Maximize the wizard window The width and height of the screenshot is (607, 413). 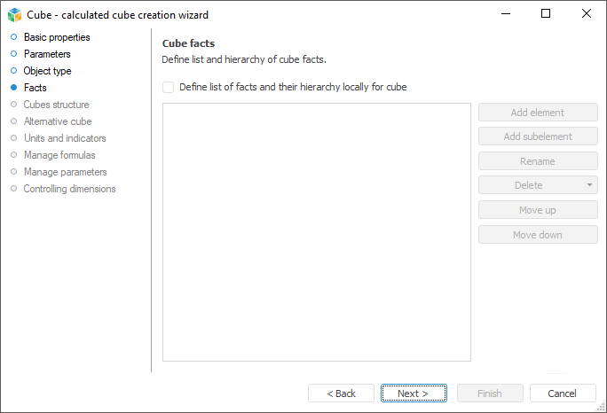[546, 13]
